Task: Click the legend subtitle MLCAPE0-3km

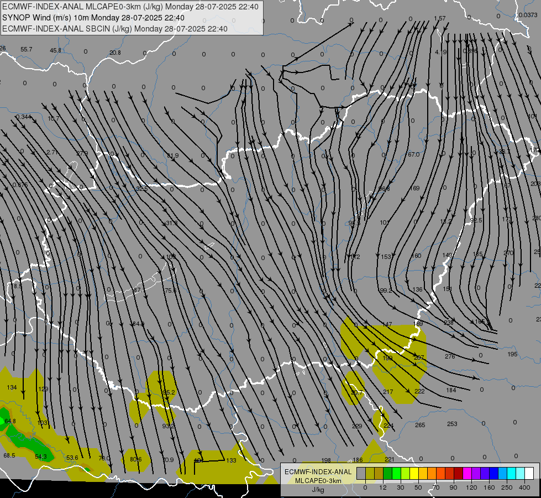Action: (x=318, y=481)
